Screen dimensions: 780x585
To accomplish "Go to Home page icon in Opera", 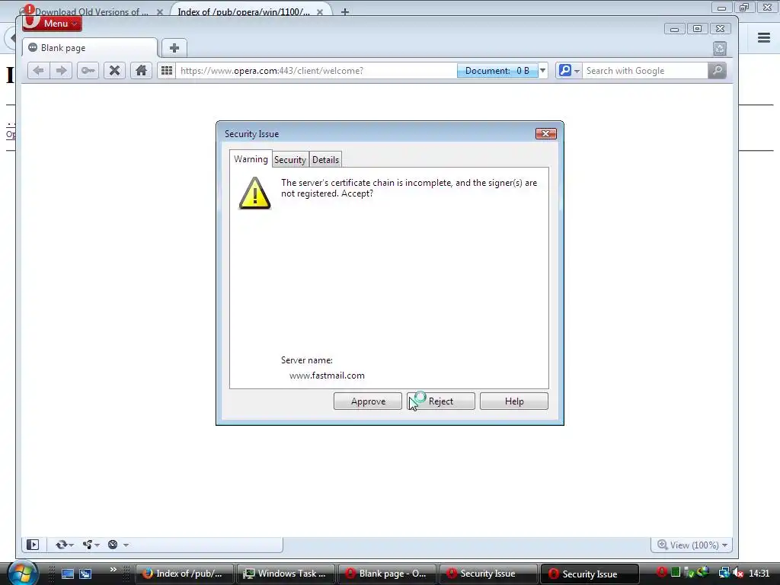I will [x=141, y=71].
